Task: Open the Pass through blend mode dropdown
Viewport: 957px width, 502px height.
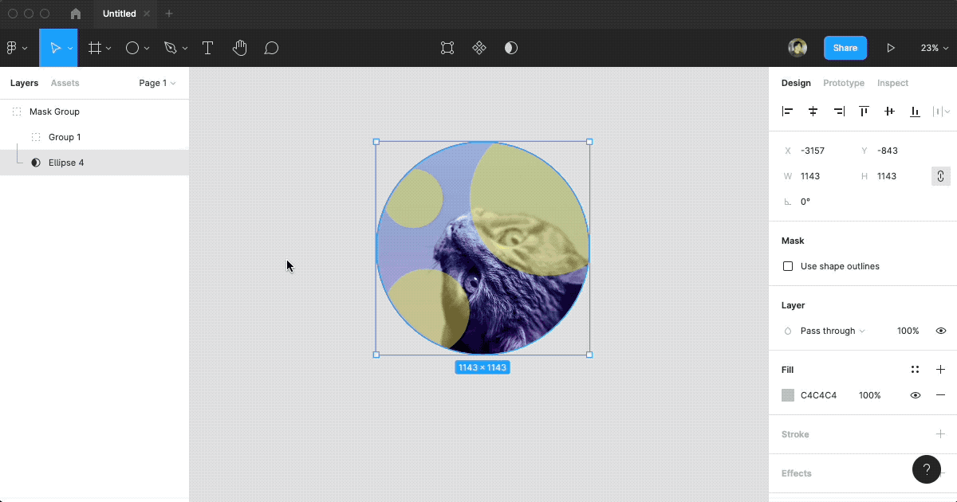Action: (829, 331)
